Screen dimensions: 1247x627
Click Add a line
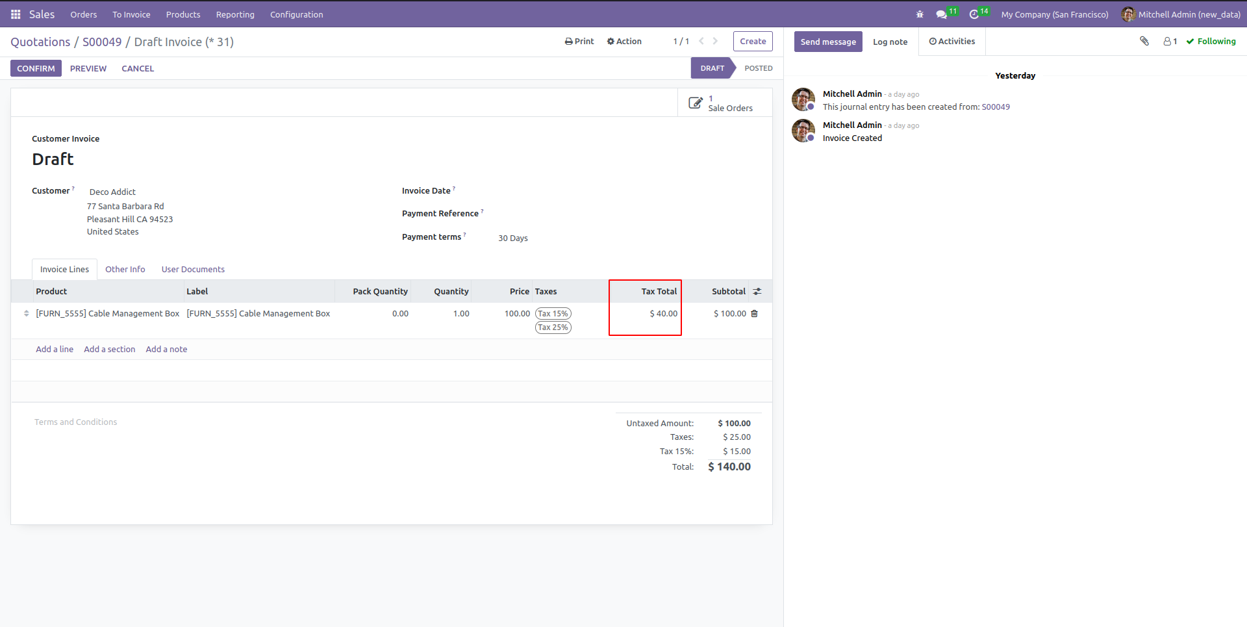(x=55, y=349)
